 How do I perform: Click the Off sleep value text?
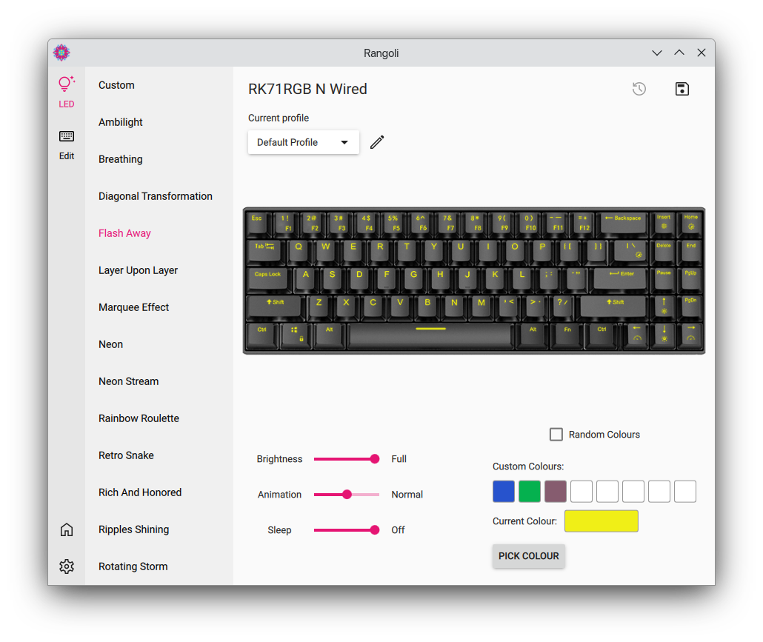[x=398, y=529]
